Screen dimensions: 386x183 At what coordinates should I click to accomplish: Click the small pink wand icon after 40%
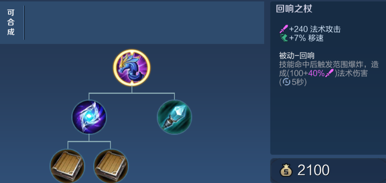coord(330,73)
